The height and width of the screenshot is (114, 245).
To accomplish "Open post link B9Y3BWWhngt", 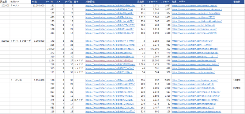I will [111, 64].
